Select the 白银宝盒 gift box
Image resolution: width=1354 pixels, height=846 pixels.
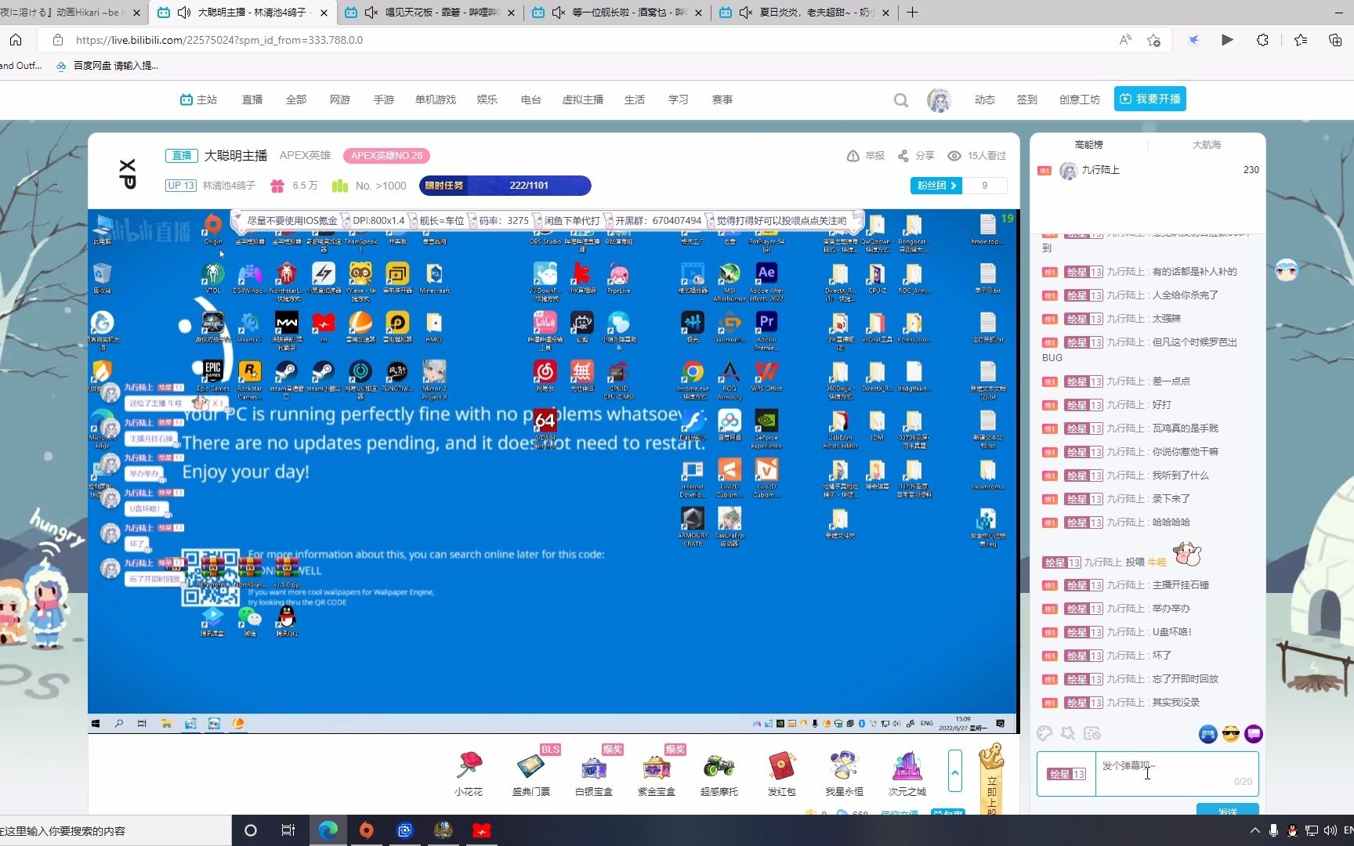[x=594, y=766]
